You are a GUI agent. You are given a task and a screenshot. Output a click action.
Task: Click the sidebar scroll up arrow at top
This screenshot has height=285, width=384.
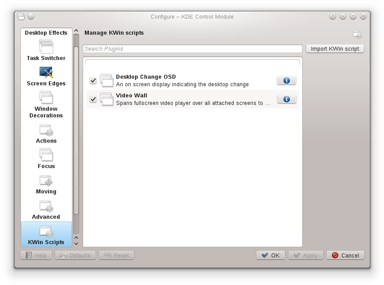[x=76, y=31]
